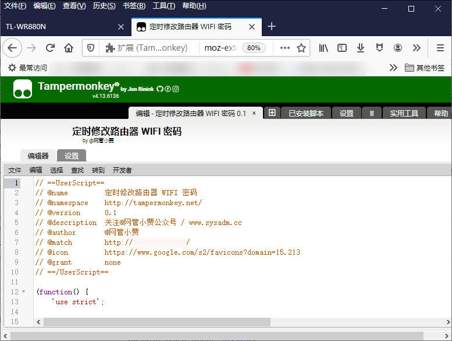Select the script 设置 sub-tab

(72, 156)
